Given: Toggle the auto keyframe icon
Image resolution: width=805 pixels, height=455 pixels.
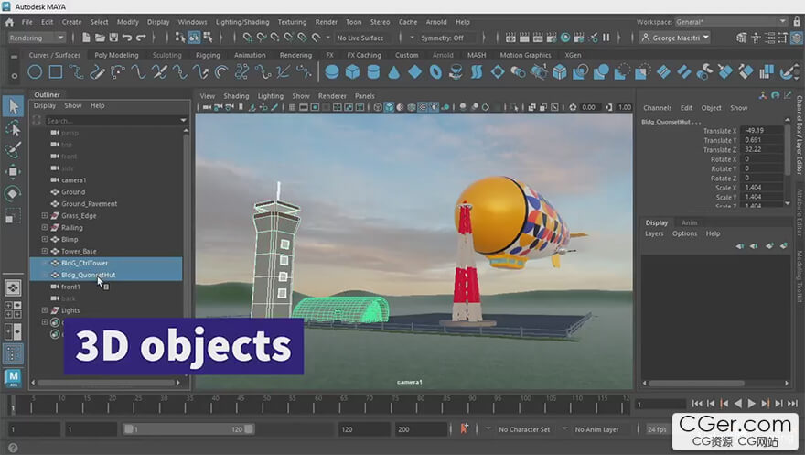Looking at the screenshot, I should click(465, 428).
